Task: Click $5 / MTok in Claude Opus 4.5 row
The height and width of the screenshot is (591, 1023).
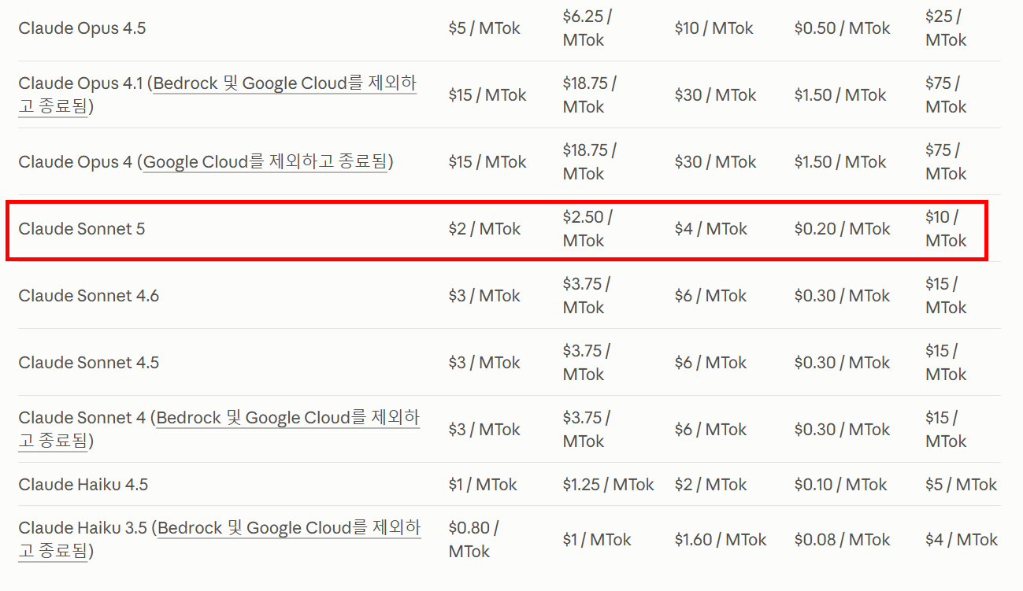Action: 484,28
